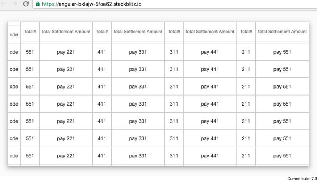Click the browser reload icon
Viewport: 317px width, 183px height.
coord(26,4)
